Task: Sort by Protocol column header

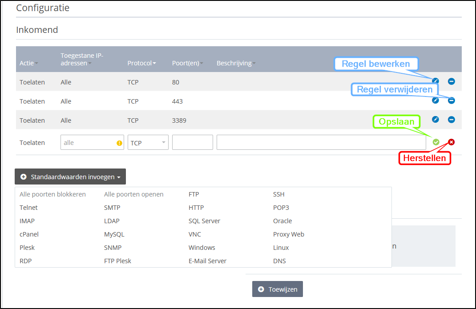Action: tap(141, 63)
